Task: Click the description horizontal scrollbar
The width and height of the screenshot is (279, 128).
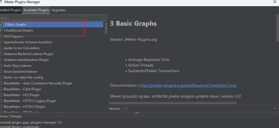Action: pos(173,103)
